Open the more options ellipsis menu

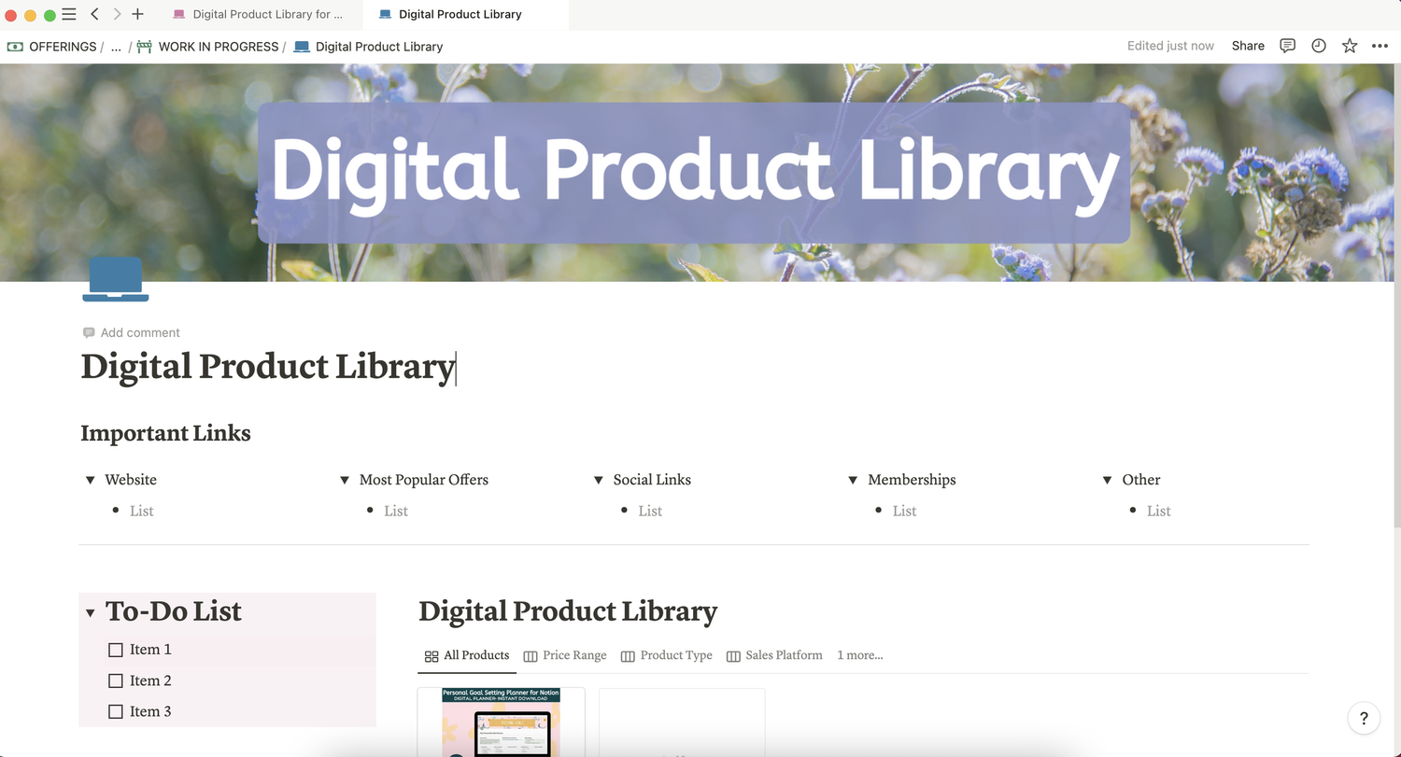point(1380,46)
